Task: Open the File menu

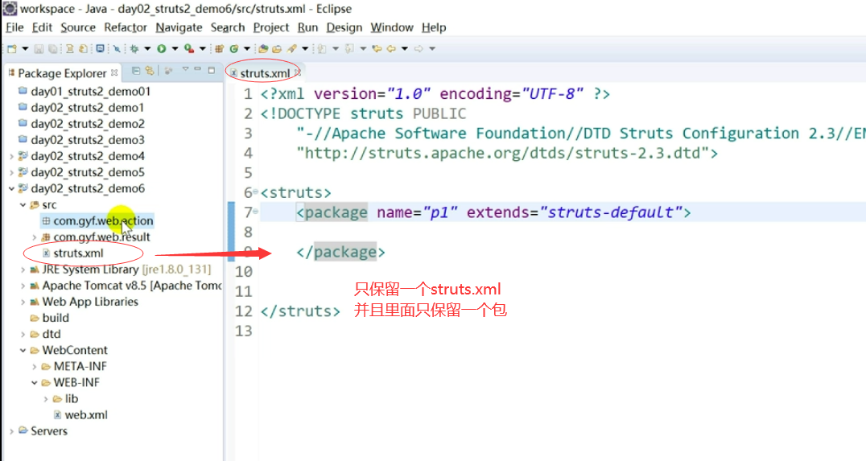Action: [15, 27]
